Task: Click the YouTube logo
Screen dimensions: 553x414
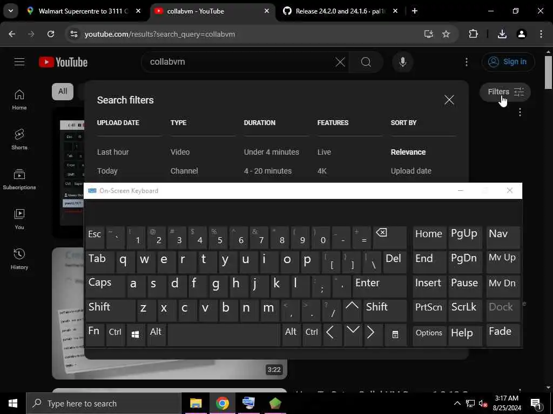Action: click(x=63, y=62)
